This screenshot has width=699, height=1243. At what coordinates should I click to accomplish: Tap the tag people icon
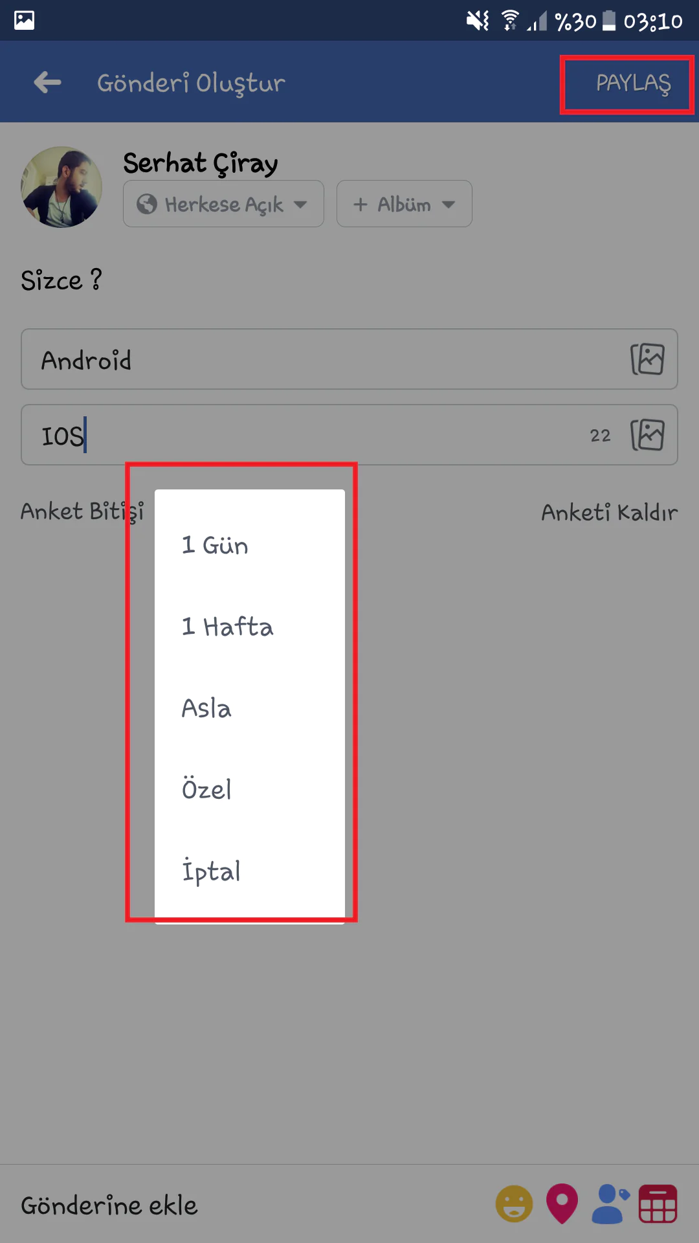[610, 1204]
